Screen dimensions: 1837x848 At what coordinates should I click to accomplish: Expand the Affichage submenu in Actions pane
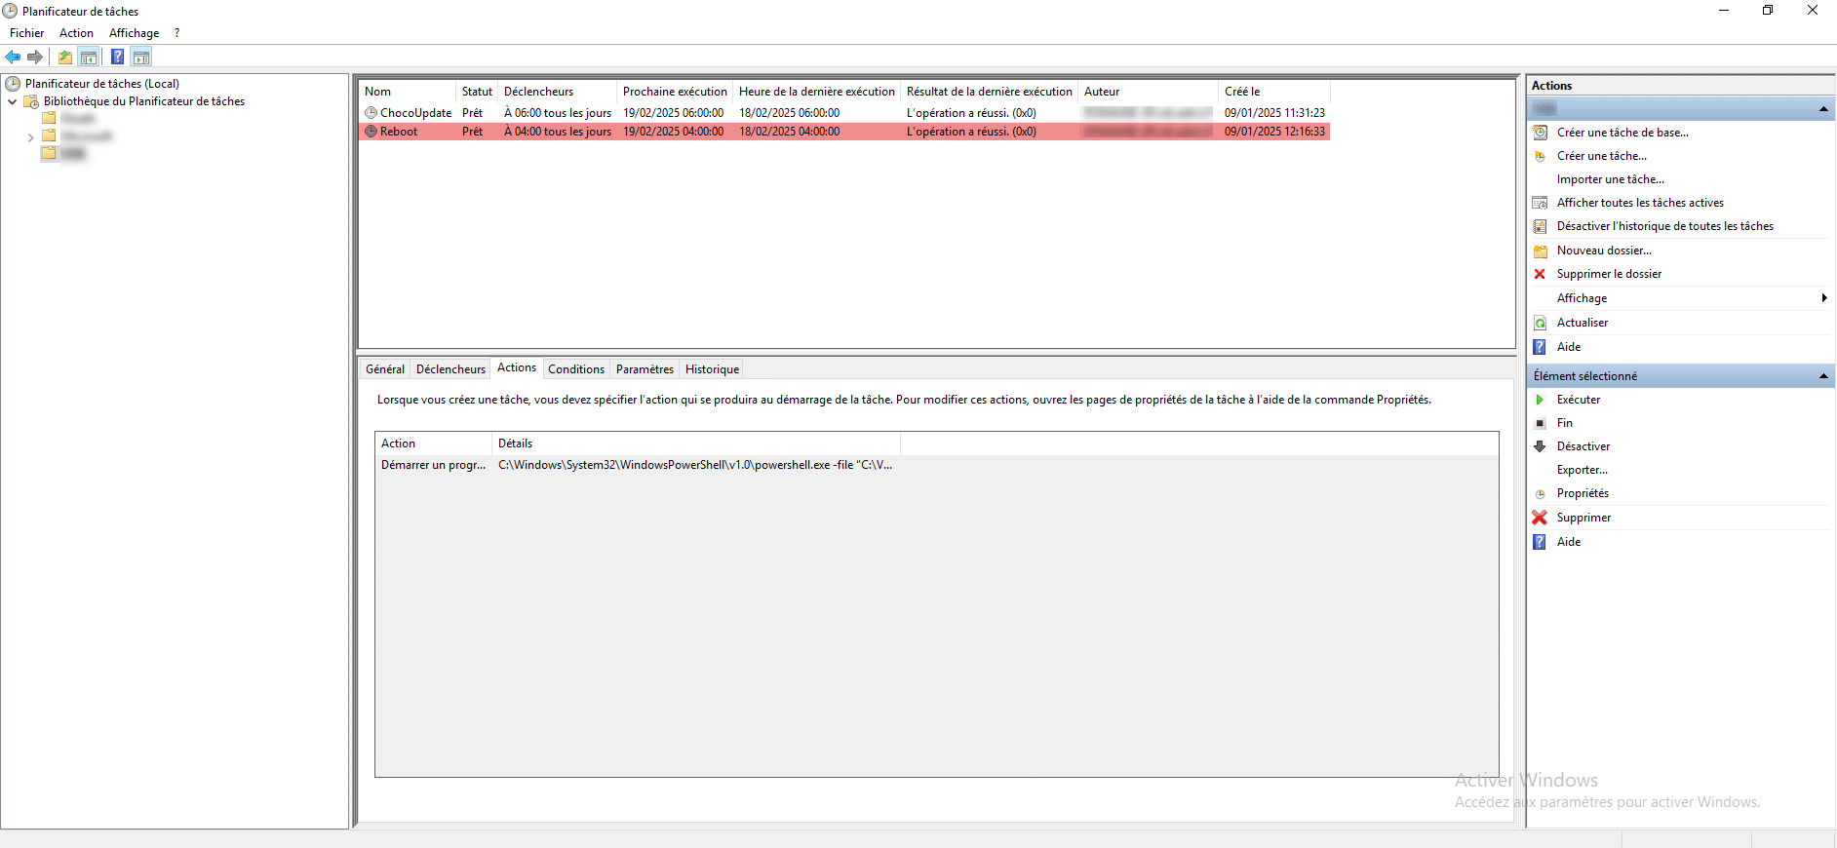tap(1823, 298)
